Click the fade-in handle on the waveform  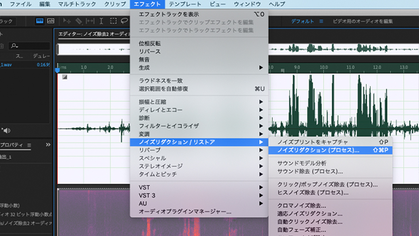(64, 77)
